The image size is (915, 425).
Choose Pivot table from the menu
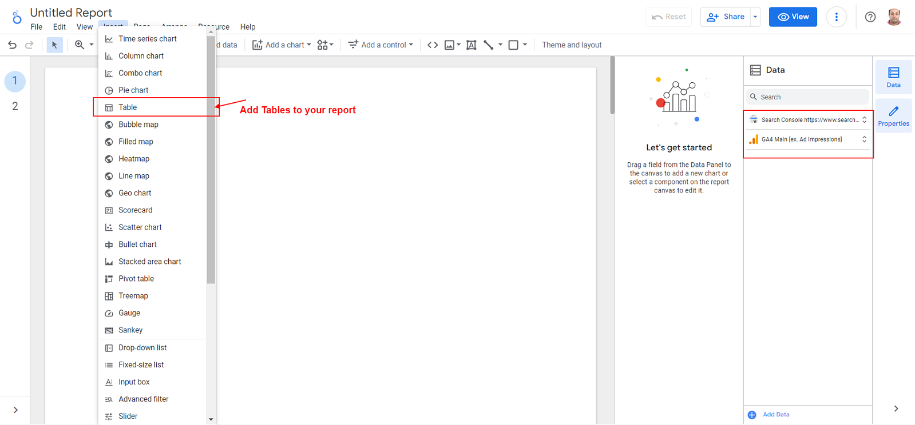(136, 279)
